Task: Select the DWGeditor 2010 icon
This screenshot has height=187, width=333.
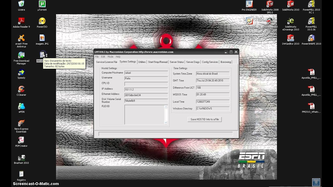Action: 291,38
